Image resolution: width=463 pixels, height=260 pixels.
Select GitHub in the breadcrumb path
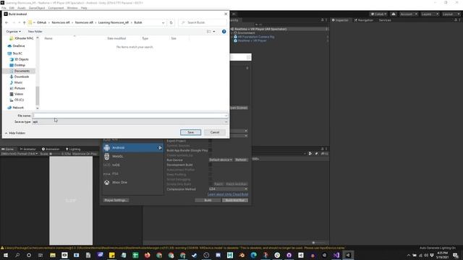(42, 22)
